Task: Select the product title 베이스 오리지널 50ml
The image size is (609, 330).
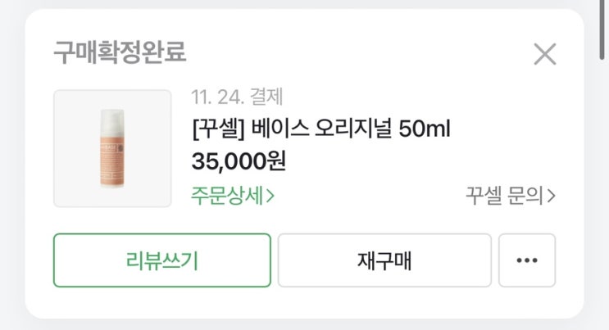Action: (x=320, y=129)
